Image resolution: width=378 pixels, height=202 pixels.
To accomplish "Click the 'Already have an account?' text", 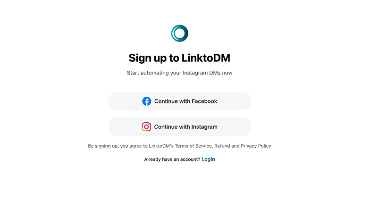I will 172,160.
